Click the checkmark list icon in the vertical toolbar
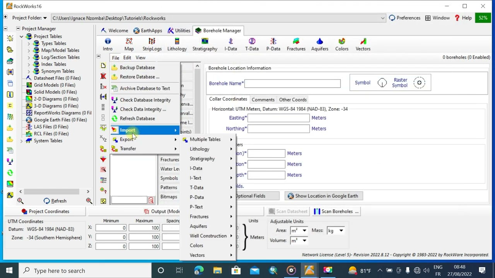Image resolution: width=495 pixels, height=278 pixels. click(x=103, y=201)
